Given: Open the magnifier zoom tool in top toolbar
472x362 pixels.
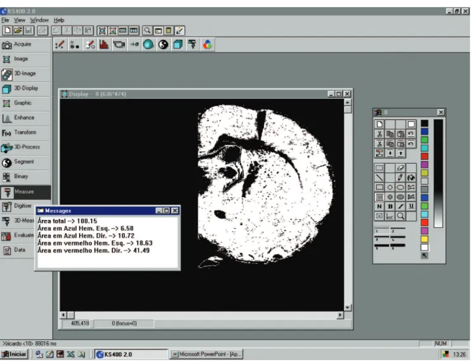Looking at the screenshot, I should pos(147,30).
